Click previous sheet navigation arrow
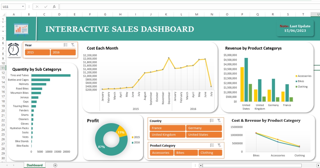 [x=7, y=165]
